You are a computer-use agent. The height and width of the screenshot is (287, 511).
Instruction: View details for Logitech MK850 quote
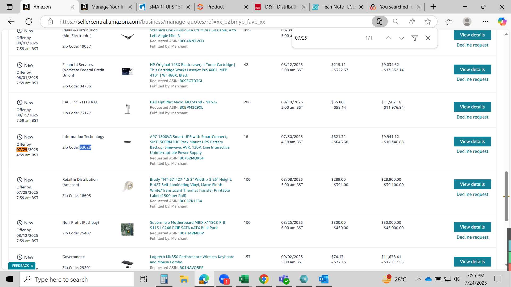pos(472,262)
